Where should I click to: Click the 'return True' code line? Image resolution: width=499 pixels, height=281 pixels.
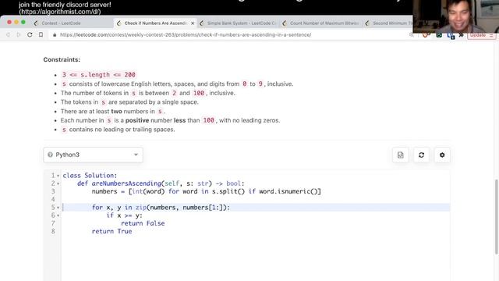click(x=111, y=231)
